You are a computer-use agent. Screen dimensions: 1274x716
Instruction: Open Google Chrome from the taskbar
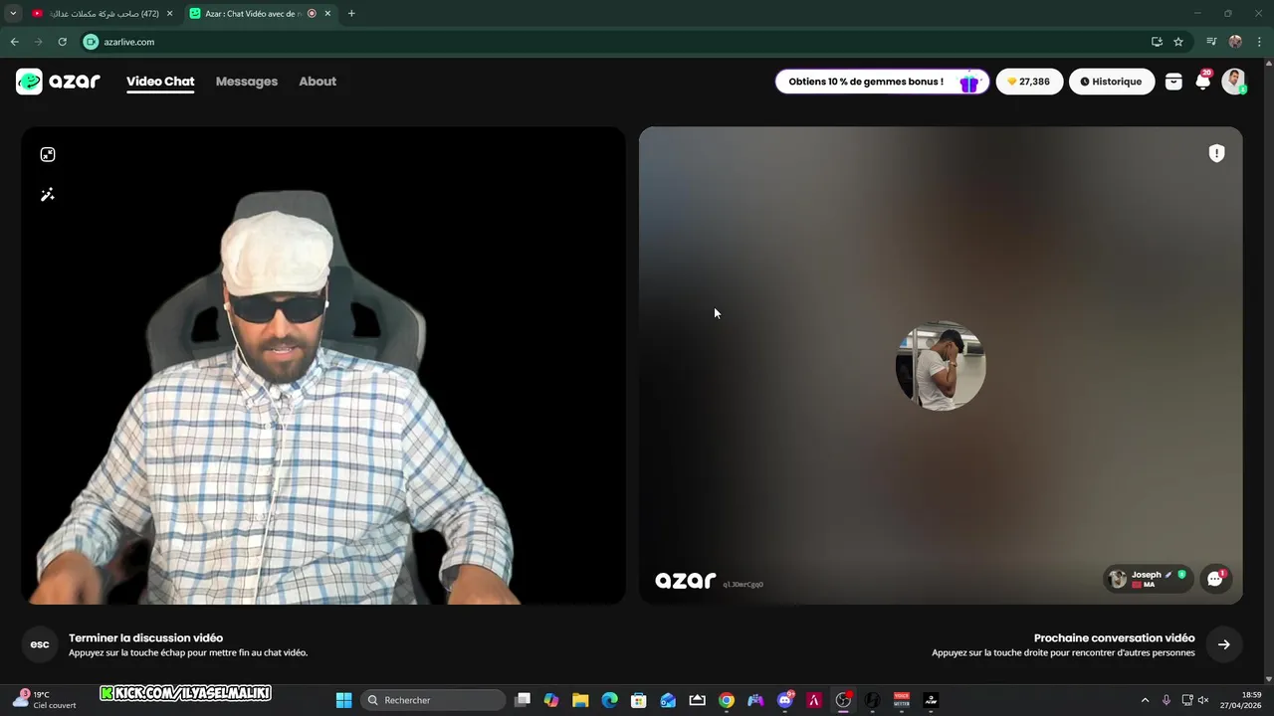pos(727,700)
